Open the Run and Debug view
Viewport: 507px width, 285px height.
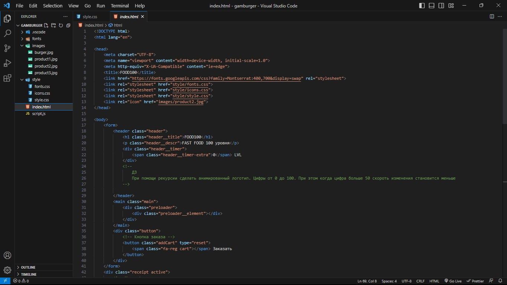7,63
